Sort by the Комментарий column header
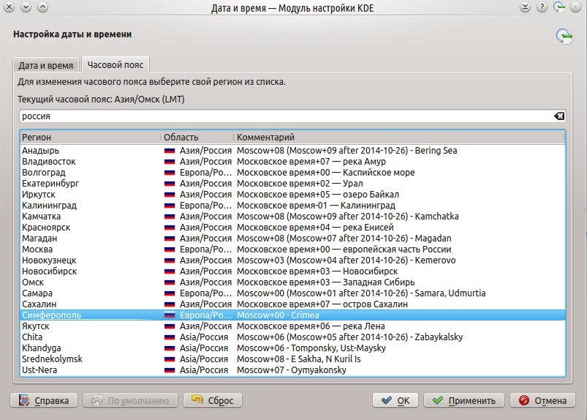Screen dimensions: 587x420 (x=399, y=137)
